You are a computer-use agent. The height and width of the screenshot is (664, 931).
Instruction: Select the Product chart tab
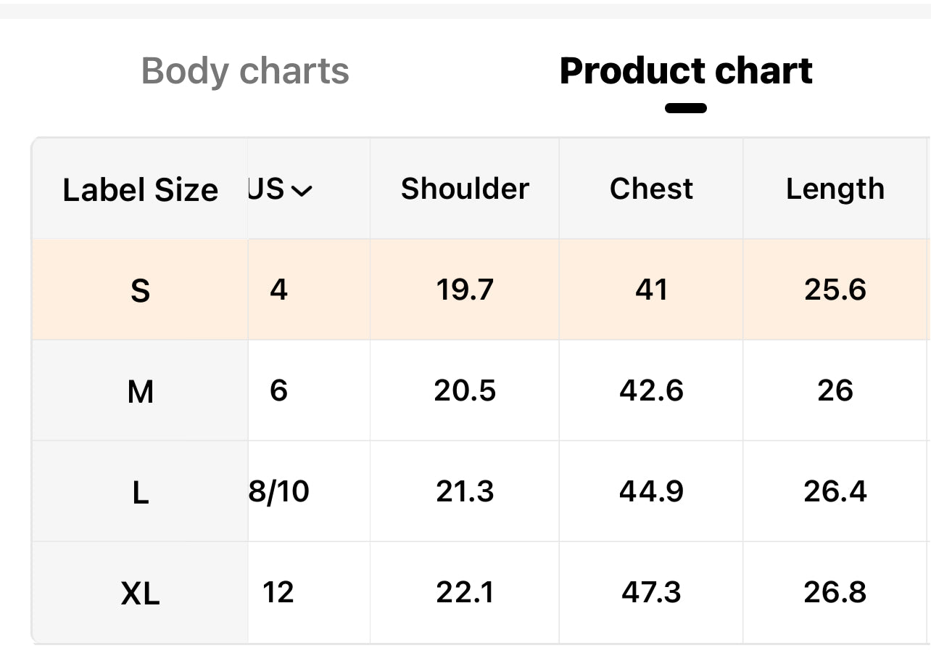click(686, 71)
